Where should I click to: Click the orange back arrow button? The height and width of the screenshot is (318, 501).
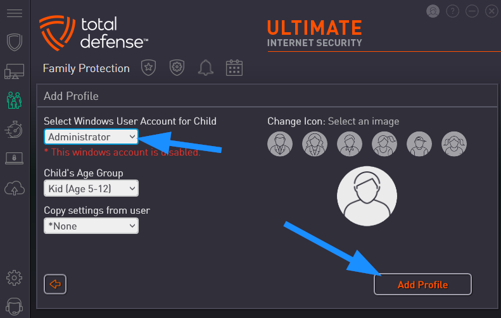pyautogui.click(x=55, y=284)
